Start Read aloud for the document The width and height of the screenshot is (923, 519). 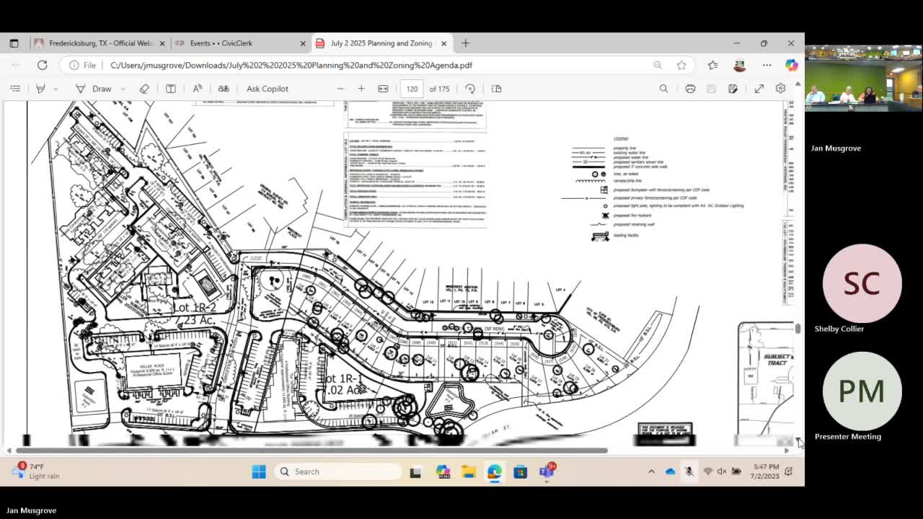[198, 88]
